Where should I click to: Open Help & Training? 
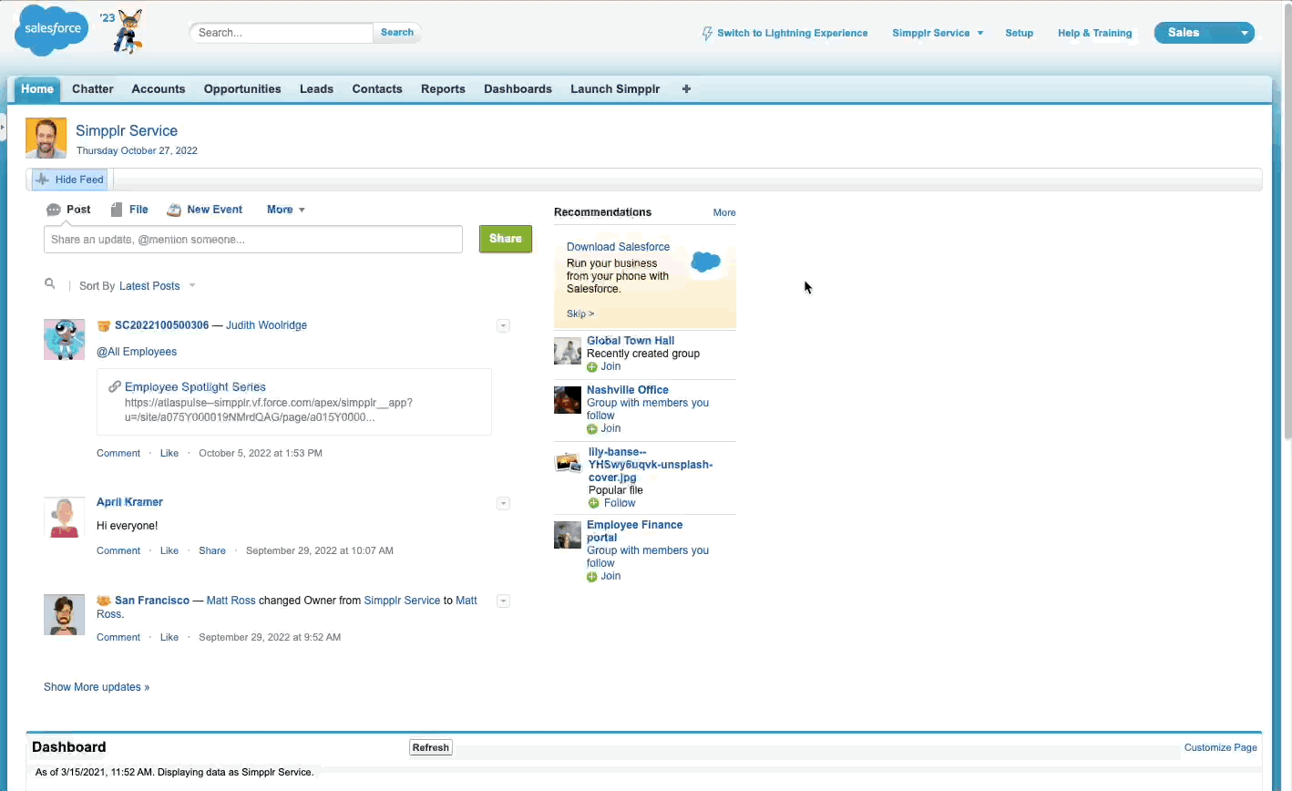point(1094,33)
